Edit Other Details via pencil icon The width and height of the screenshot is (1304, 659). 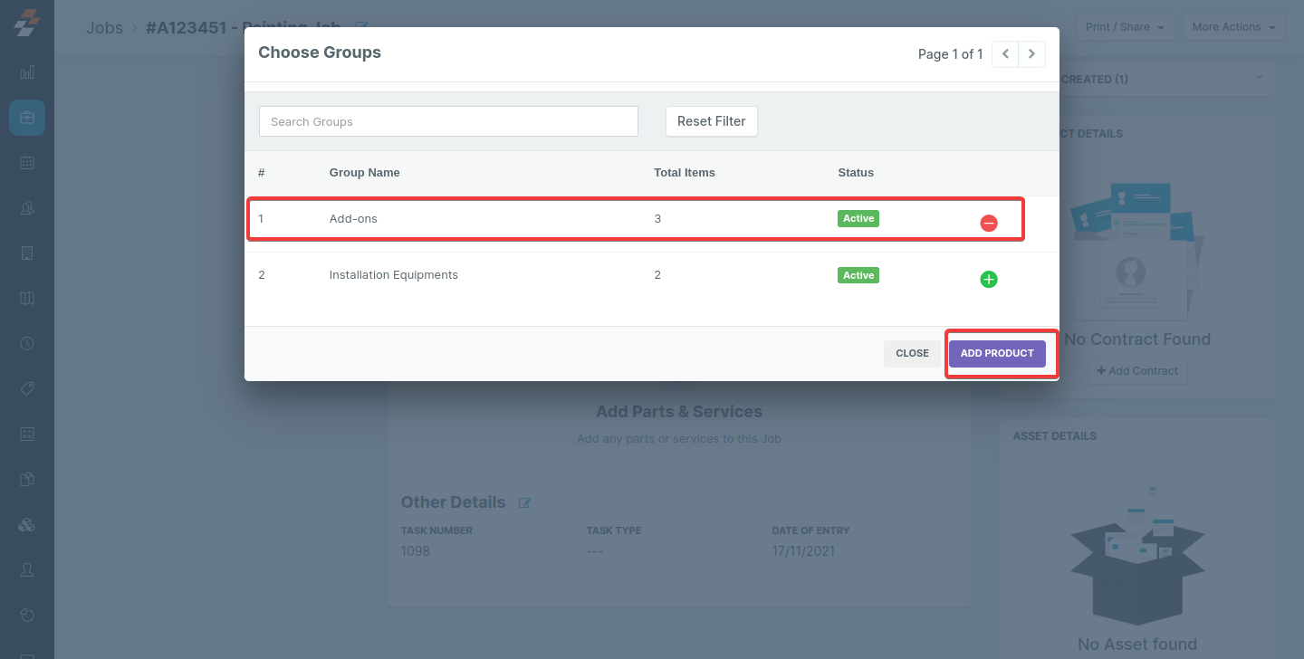click(x=525, y=503)
